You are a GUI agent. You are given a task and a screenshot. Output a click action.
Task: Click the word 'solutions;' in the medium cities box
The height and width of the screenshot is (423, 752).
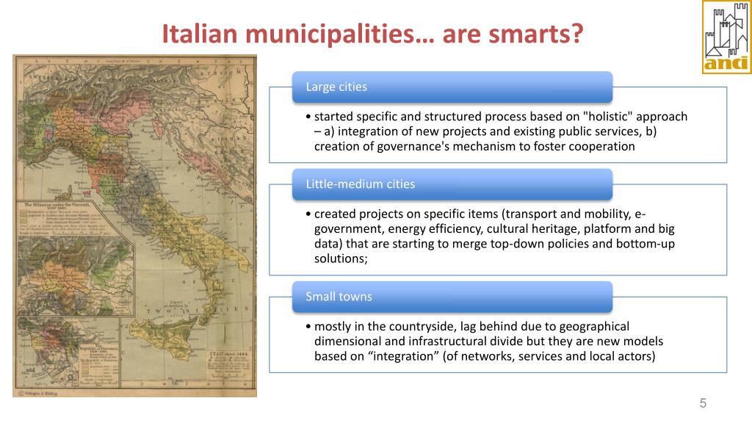tap(341, 258)
